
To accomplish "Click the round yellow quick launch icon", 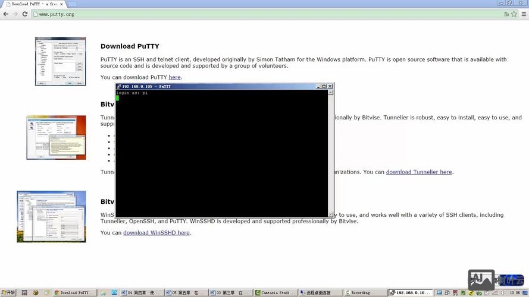I will click(x=36, y=293).
